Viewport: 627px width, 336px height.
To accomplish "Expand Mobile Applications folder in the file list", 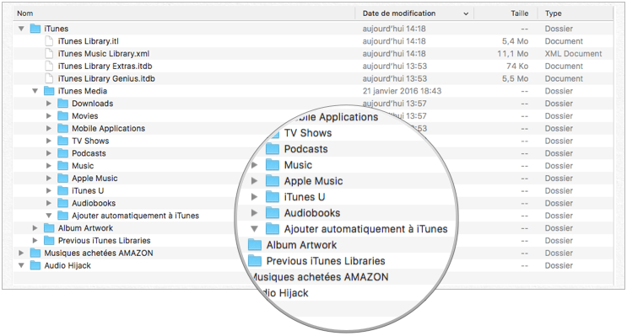I will [49, 129].
